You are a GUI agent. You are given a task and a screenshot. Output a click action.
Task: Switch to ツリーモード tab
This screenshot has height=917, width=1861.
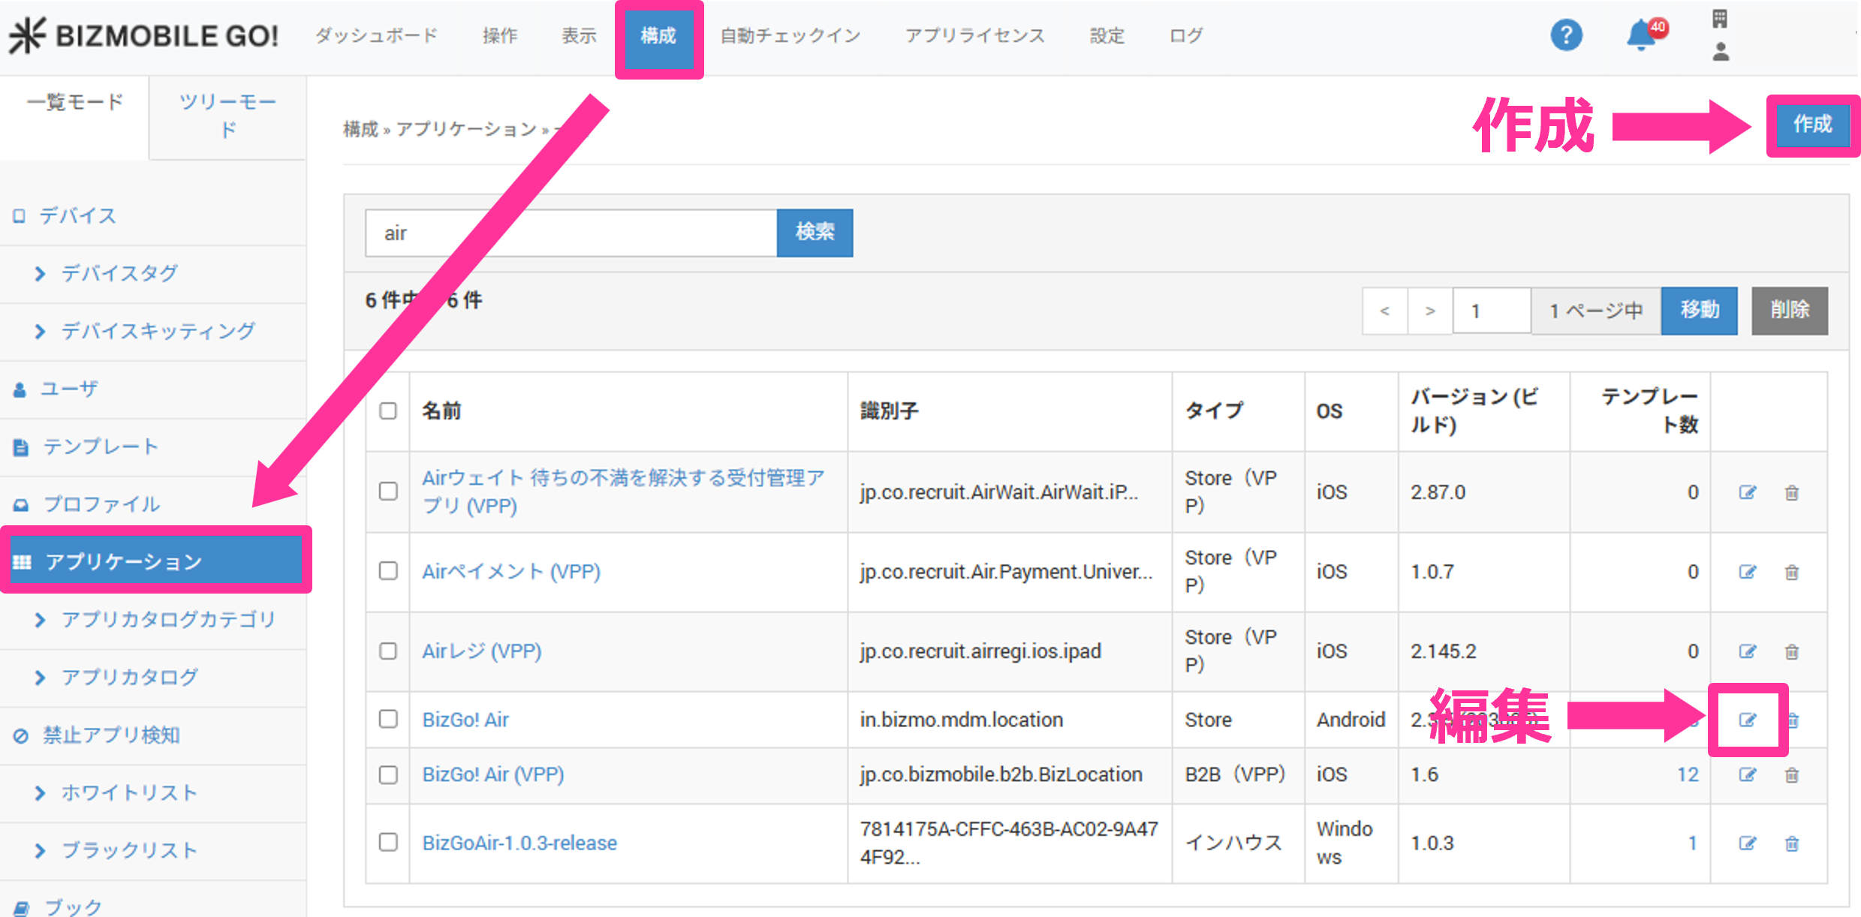(228, 116)
